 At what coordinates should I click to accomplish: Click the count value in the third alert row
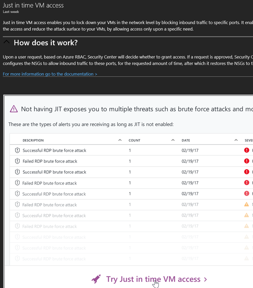tap(130, 172)
